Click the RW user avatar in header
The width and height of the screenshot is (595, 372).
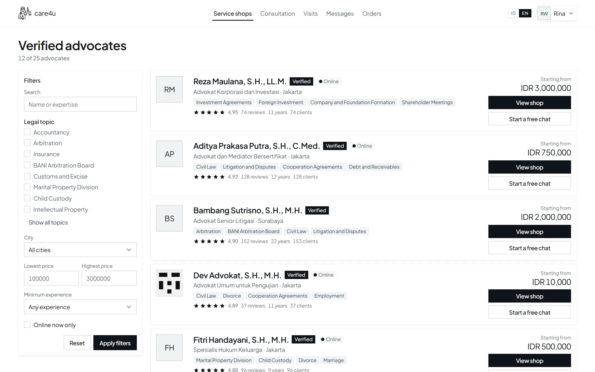pyautogui.click(x=544, y=14)
